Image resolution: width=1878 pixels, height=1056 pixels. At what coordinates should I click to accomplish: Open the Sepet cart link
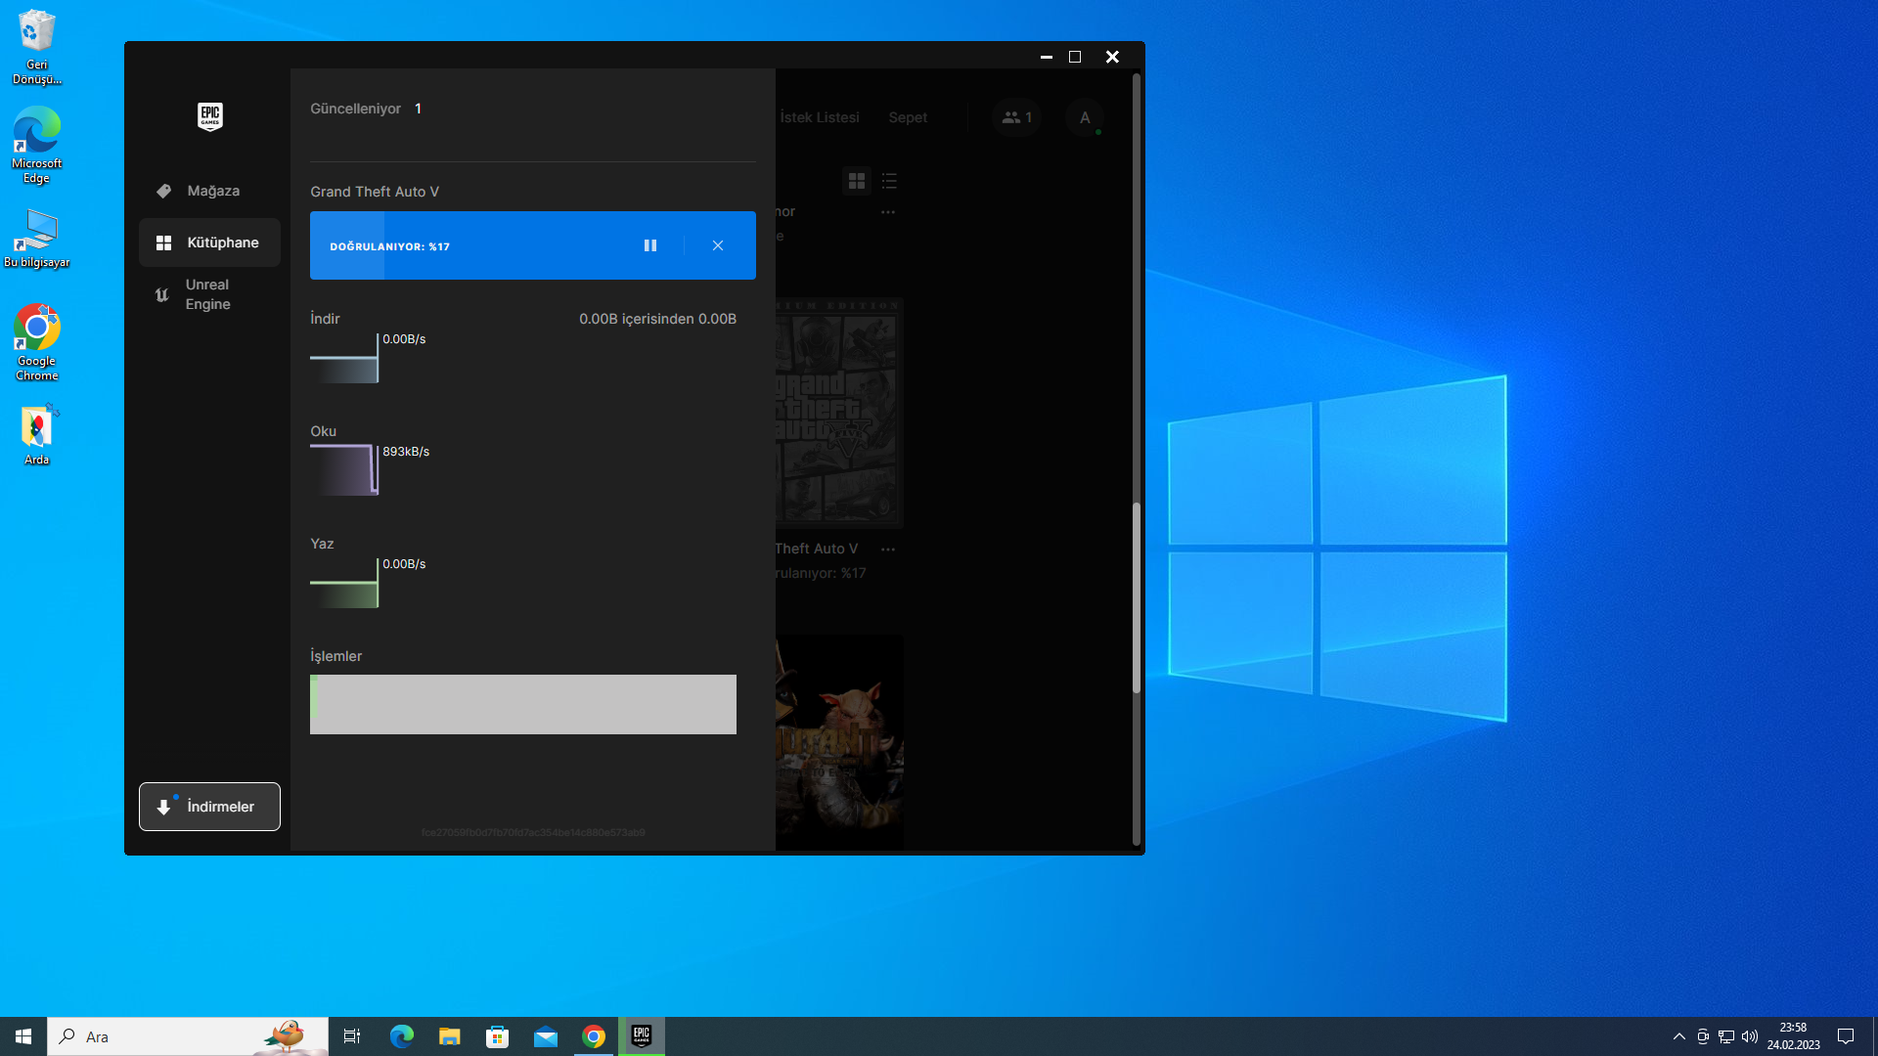point(908,117)
